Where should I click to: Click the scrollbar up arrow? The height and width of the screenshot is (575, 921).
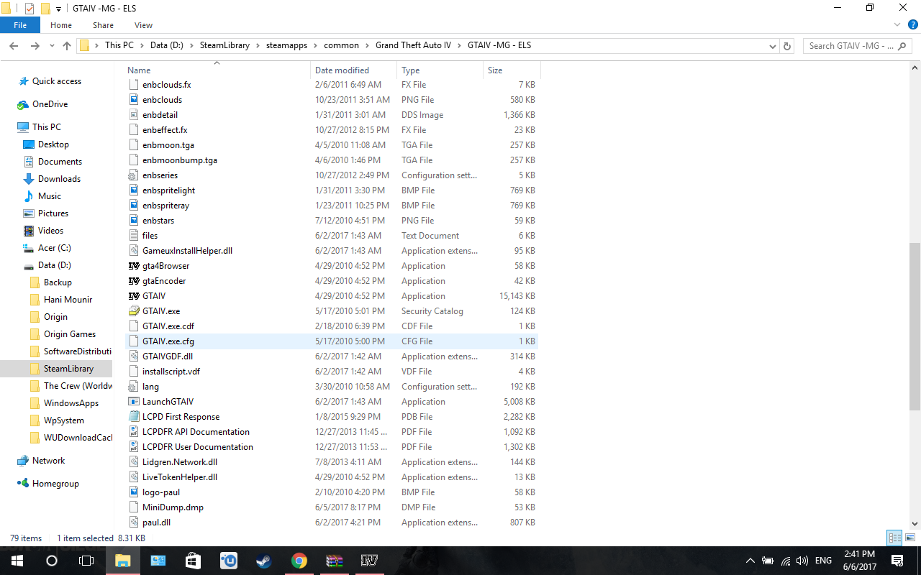[x=915, y=68]
